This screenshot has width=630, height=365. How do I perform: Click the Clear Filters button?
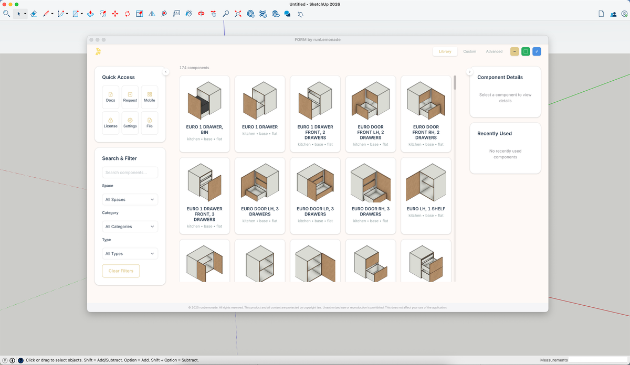click(121, 271)
